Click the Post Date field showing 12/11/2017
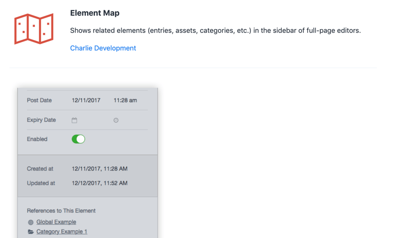The width and height of the screenshot is (394, 238). 86,100
